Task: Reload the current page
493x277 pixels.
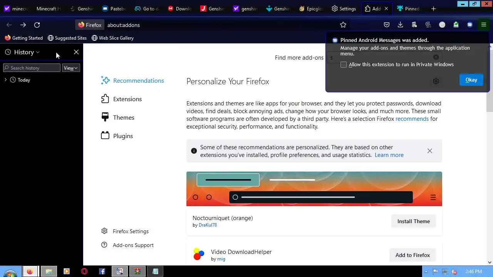Action: pos(37,25)
